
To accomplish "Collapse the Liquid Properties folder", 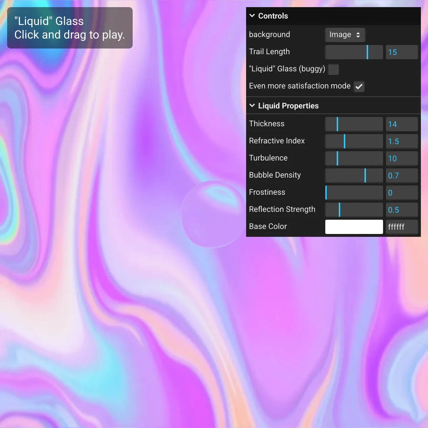I will (x=252, y=106).
